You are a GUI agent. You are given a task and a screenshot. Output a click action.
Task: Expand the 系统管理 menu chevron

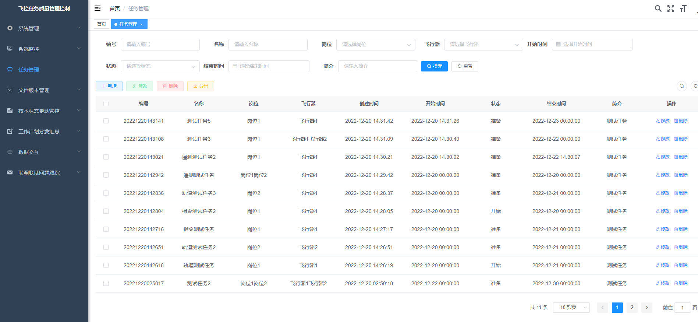79,28
